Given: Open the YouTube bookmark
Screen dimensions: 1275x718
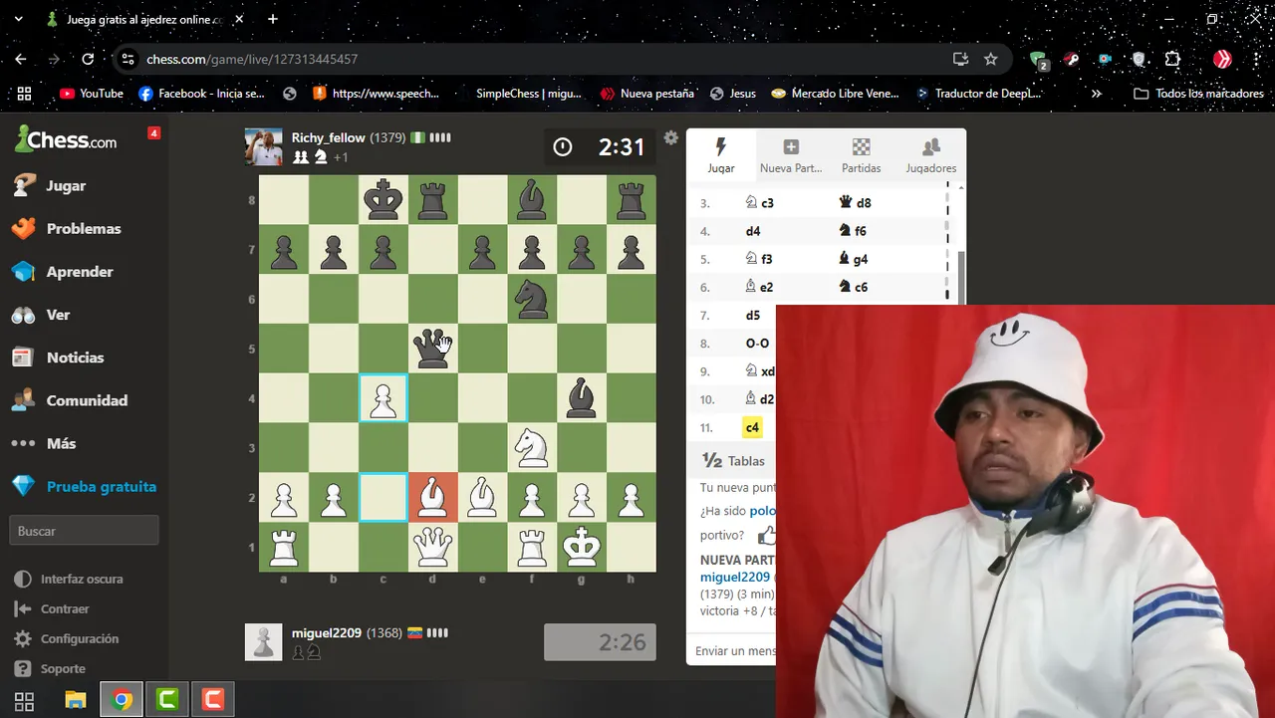Looking at the screenshot, I should pos(92,94).
